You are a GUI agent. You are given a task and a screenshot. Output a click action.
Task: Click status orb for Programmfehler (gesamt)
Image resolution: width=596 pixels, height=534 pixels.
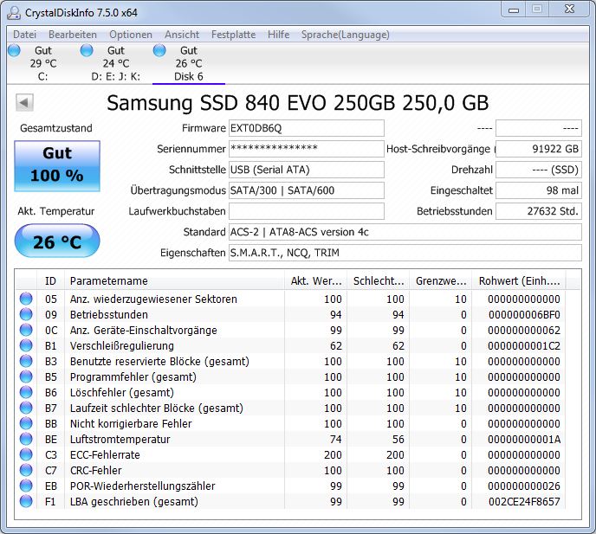point(26,376)
